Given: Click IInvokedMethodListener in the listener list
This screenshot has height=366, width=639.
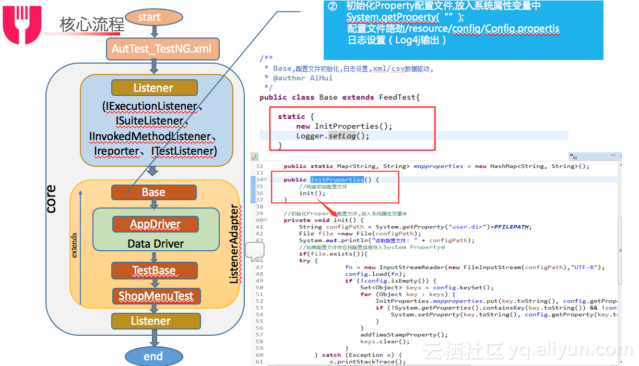Looking at the screenshot, I should click(x=149, y=137).
